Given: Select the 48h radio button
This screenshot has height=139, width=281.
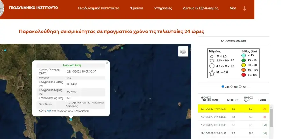Looking at the screenshot, I should (x=232, y=86).
